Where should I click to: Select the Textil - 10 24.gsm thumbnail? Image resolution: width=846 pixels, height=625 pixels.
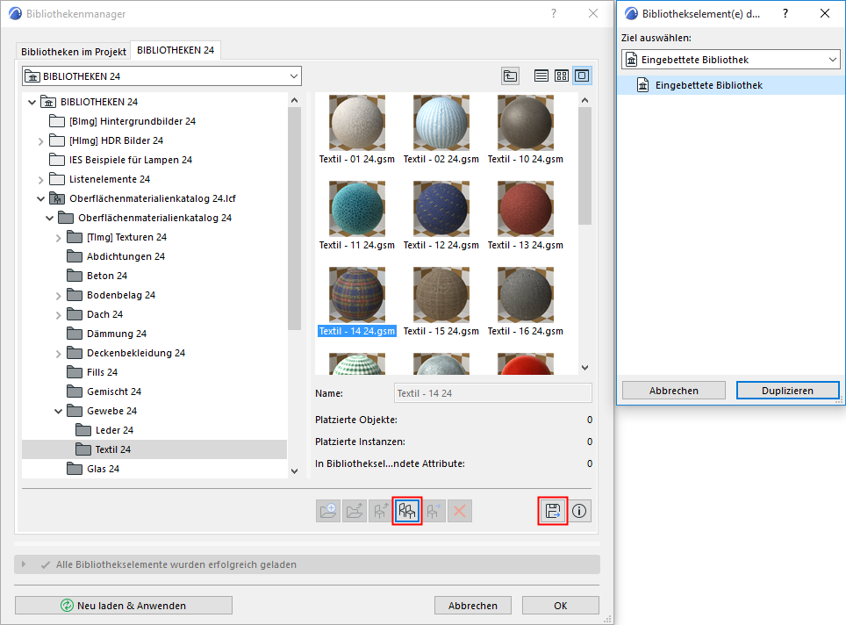point(526,123)
